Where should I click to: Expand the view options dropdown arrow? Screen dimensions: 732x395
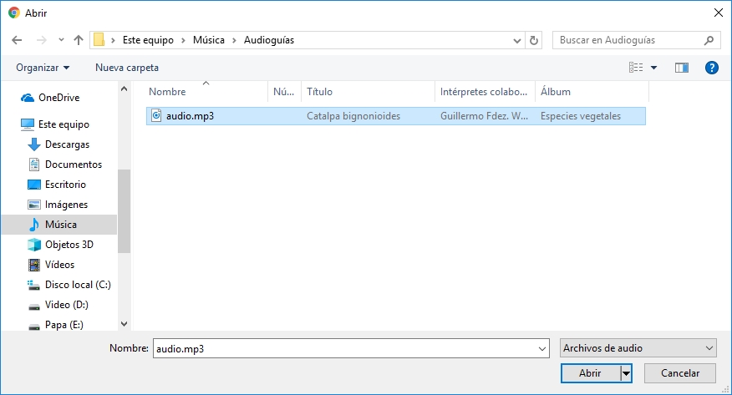(653, 68)
